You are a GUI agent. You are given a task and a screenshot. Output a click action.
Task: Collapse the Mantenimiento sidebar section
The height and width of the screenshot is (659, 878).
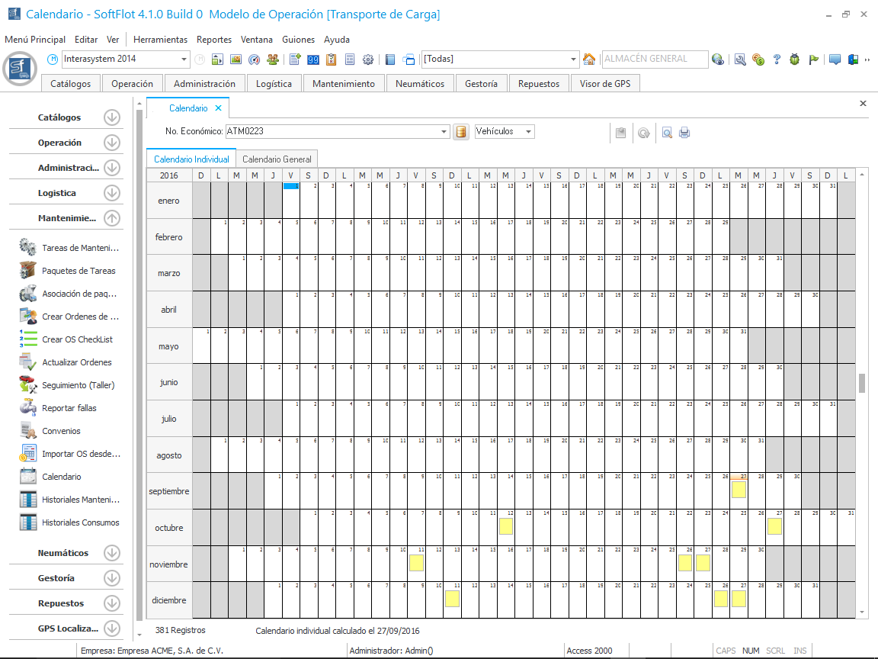[112, 218]
